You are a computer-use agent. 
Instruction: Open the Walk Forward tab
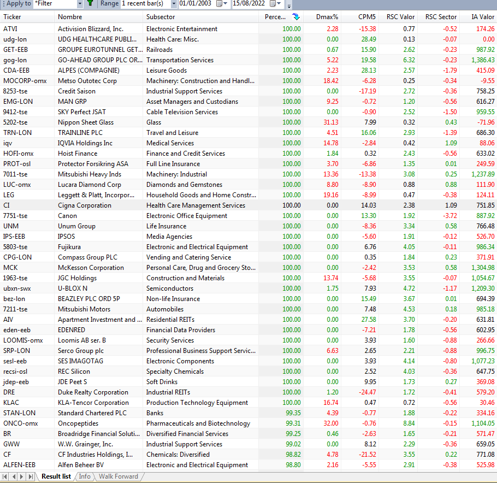(x=119, y=476)
